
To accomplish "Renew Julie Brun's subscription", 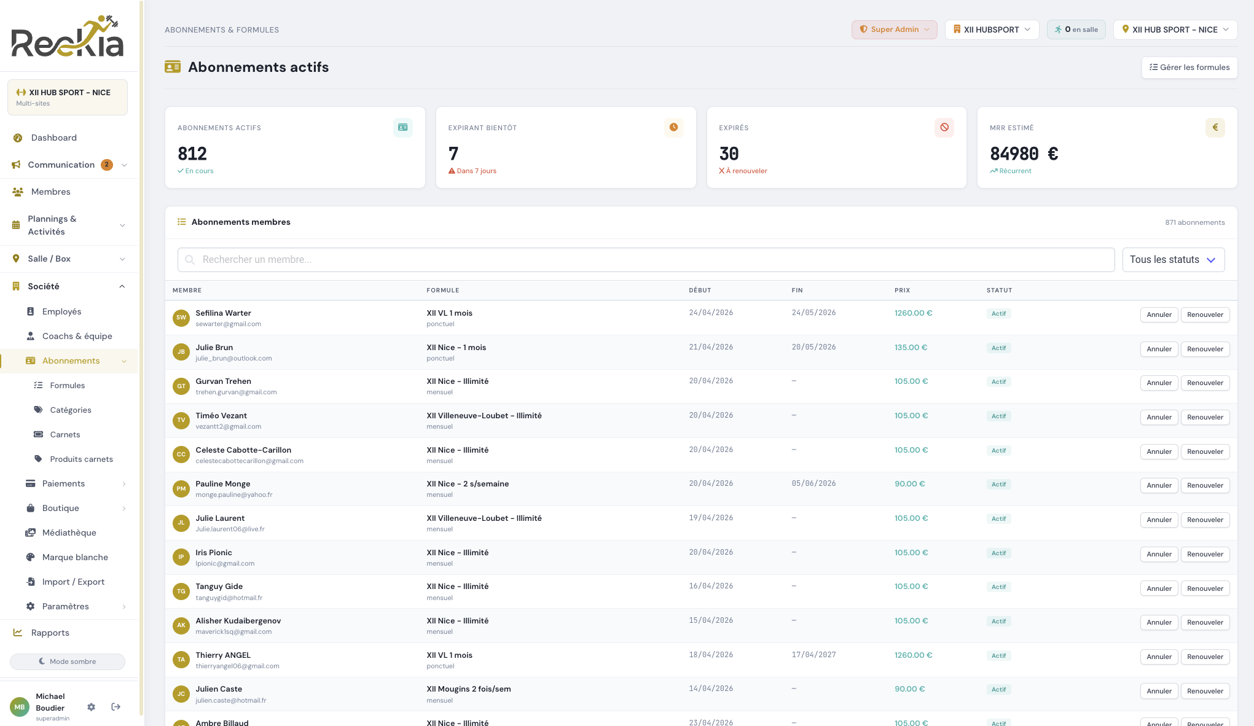I will point(1205,349).
